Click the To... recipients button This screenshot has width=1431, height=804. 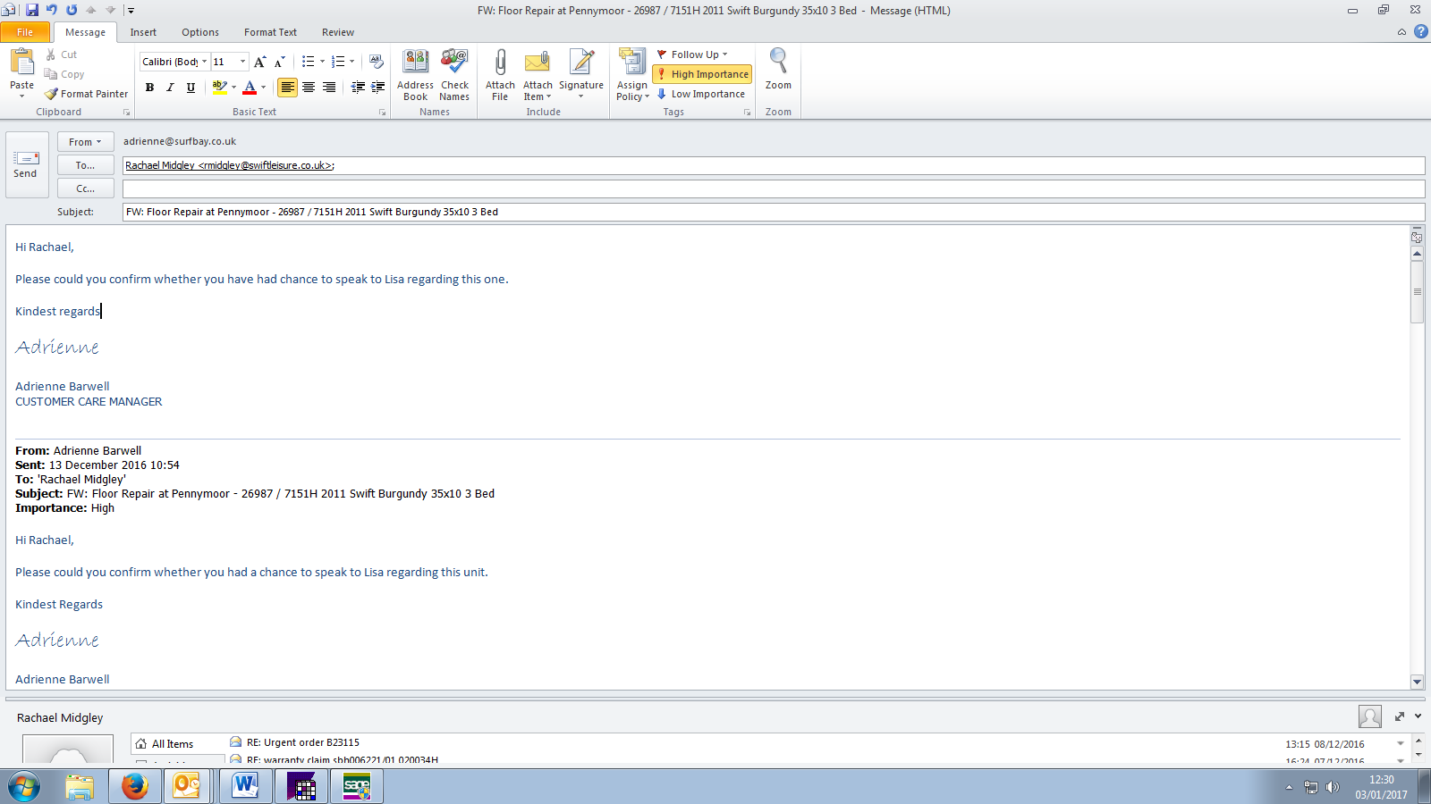coord(85,165)
